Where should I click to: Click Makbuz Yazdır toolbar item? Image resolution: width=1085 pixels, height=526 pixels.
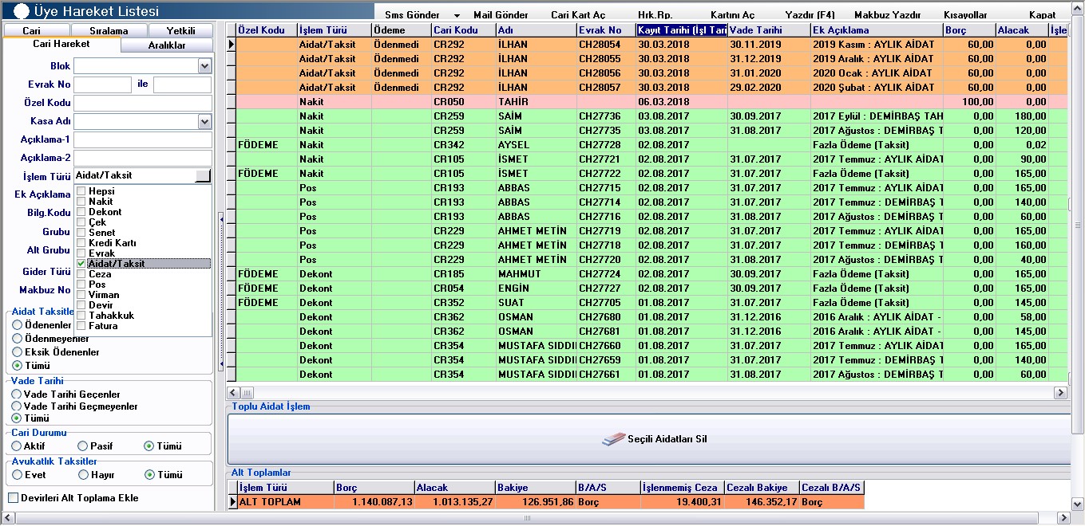coord(887,15)
